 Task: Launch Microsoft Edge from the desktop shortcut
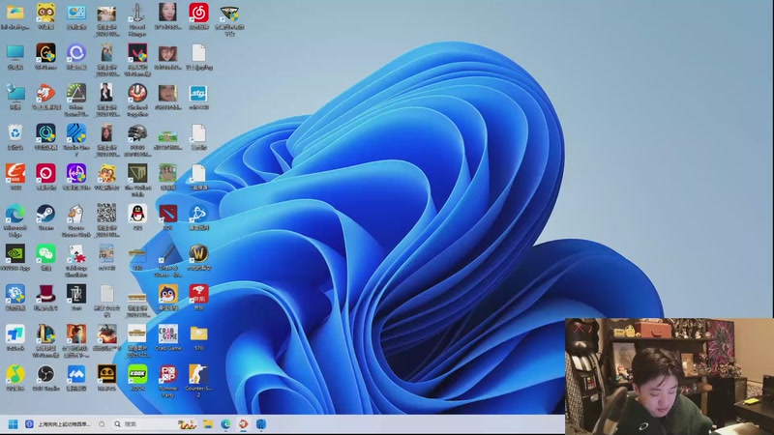15,214
